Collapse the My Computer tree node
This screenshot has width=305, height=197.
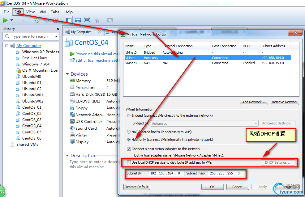point(6,46)
